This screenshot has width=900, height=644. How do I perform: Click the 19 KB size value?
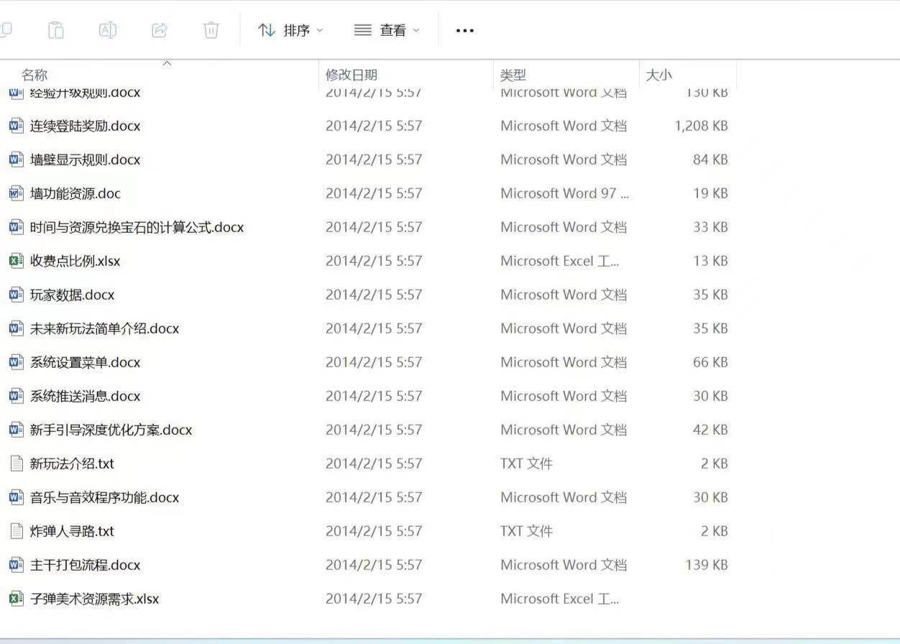(x=710, y=193)
